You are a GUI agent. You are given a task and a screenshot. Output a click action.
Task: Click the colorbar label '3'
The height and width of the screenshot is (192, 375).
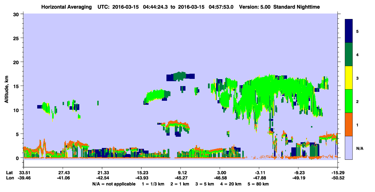(357, 78)
